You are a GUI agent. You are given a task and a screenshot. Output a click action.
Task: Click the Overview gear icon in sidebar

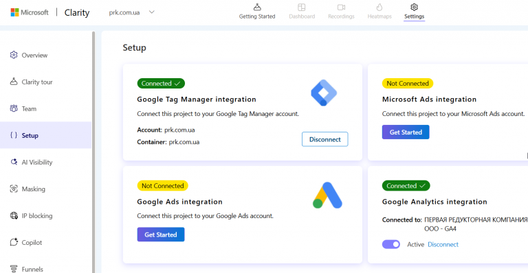pos(14,55)
